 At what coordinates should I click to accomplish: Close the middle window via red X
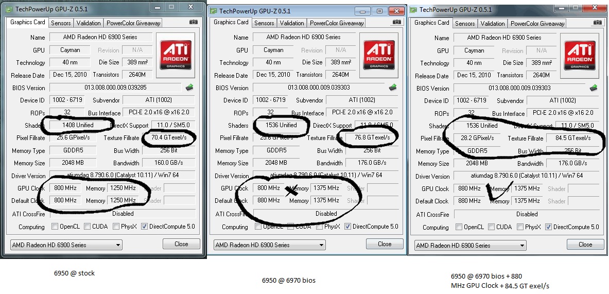(x=396, y=11)
